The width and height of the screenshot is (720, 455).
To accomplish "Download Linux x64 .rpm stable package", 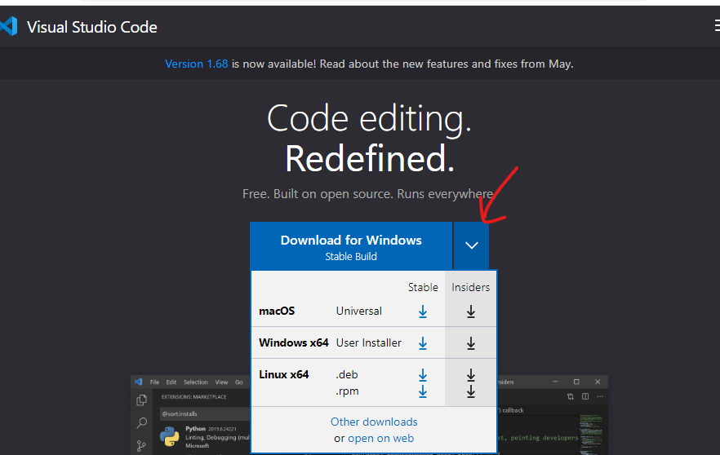I will point(423,391).
